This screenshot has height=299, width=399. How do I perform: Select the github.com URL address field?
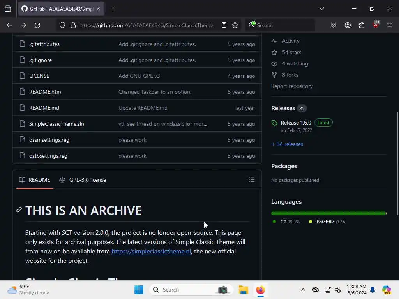(147, 25)
